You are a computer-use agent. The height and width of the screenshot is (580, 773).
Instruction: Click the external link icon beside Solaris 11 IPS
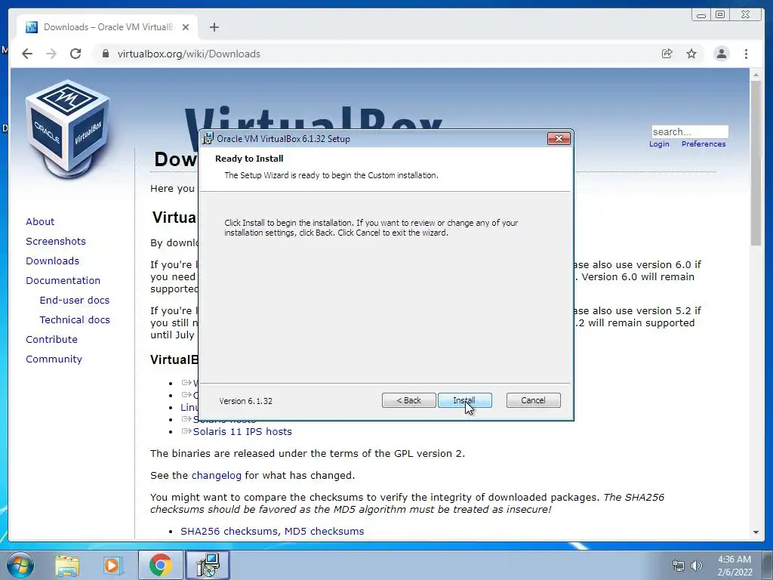point(186,431)
